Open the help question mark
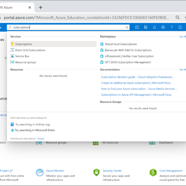Viewport: 186px width, 186px height. (172, 27)
